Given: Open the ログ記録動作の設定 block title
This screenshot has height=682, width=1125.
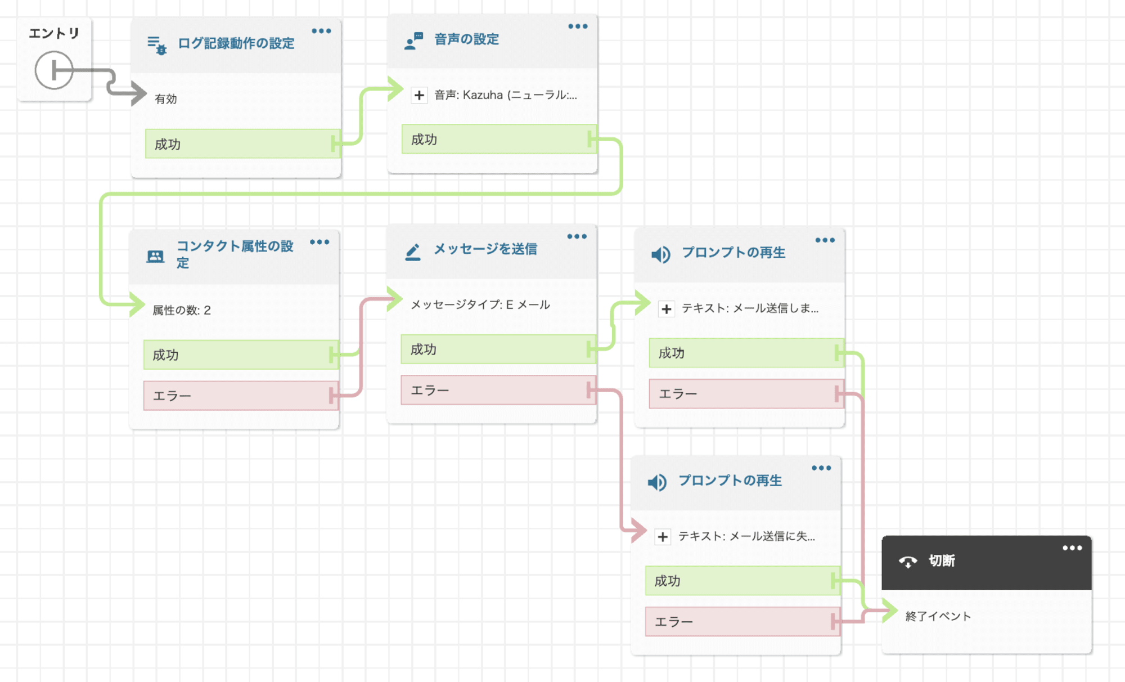Looking at the screenshot, I should coord(236,43).
